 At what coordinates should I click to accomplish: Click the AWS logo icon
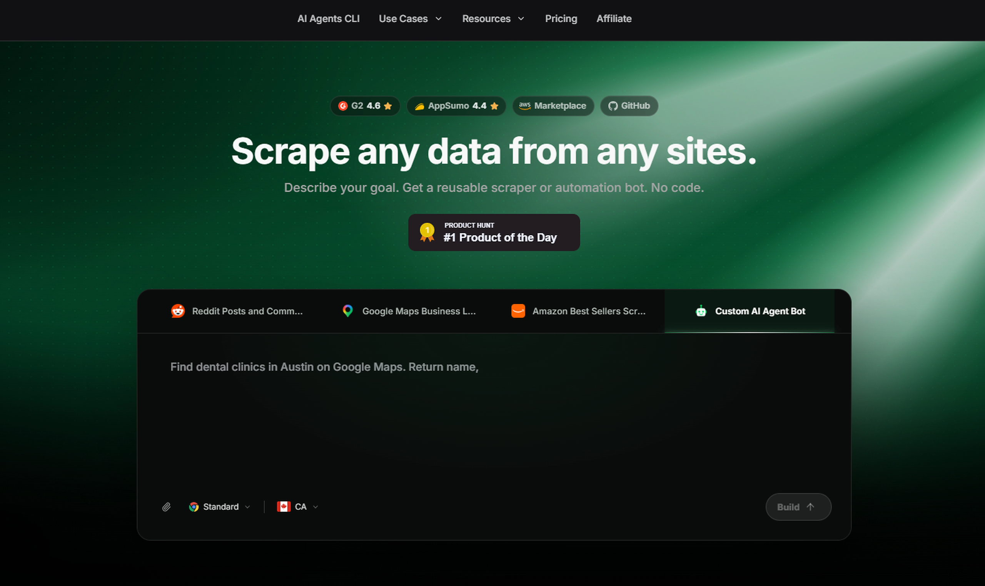pos(525,106)
